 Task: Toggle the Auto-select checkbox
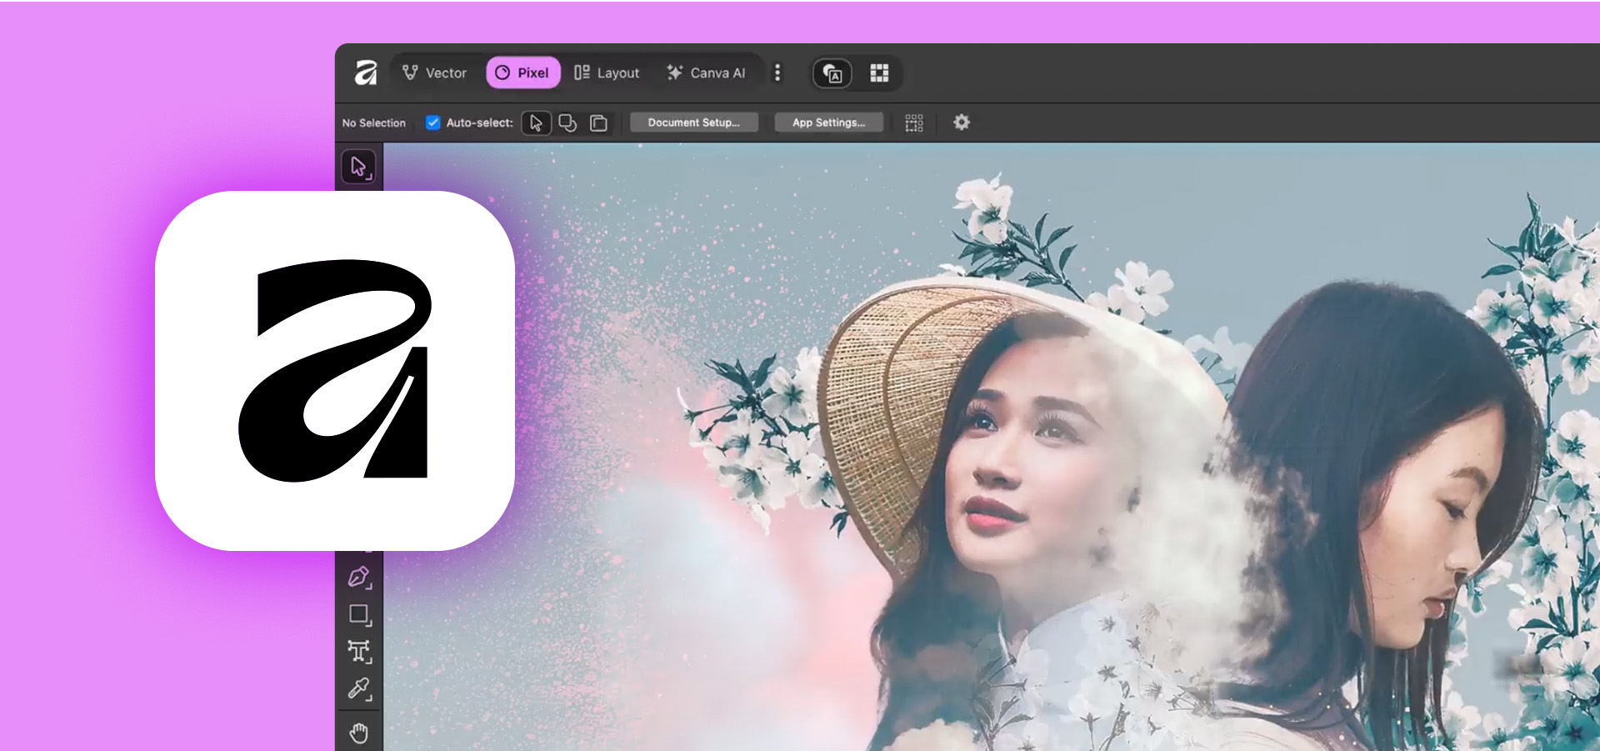click(433, 123)
